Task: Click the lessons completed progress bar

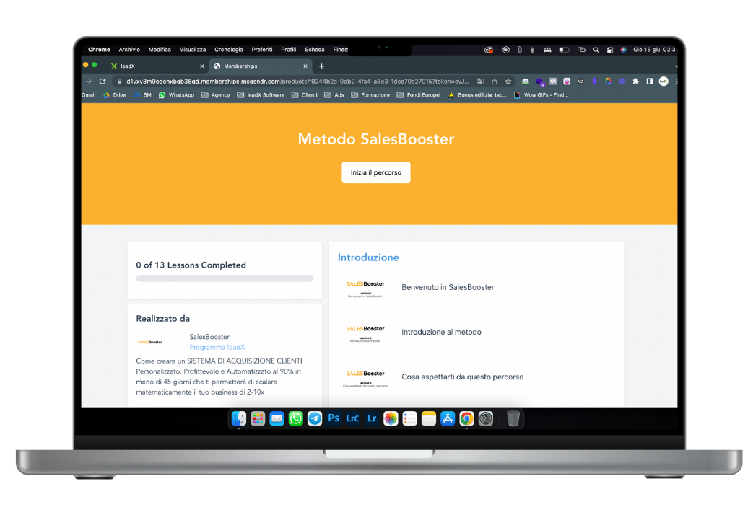Action: coord(225,278)
